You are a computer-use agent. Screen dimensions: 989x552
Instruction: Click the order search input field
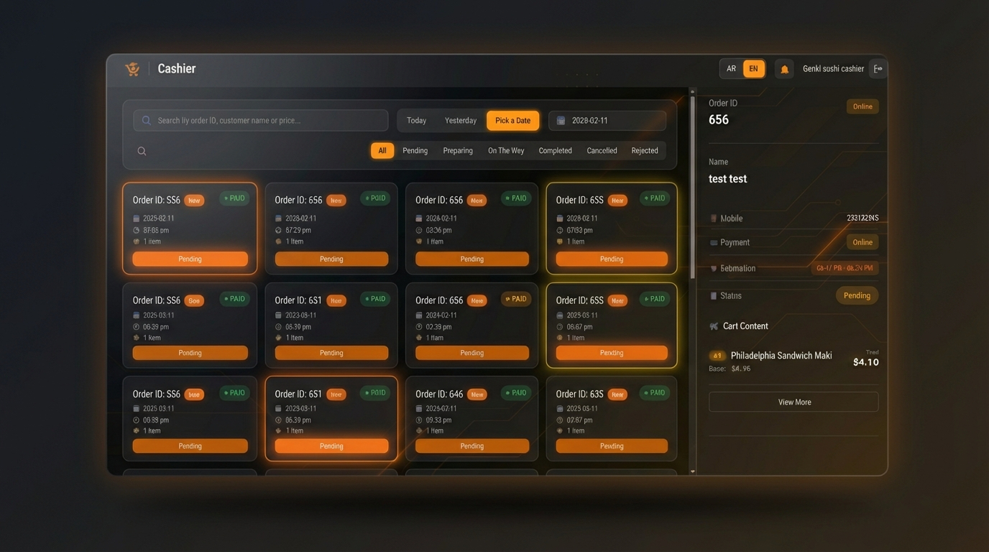click(x=261, y=121)
